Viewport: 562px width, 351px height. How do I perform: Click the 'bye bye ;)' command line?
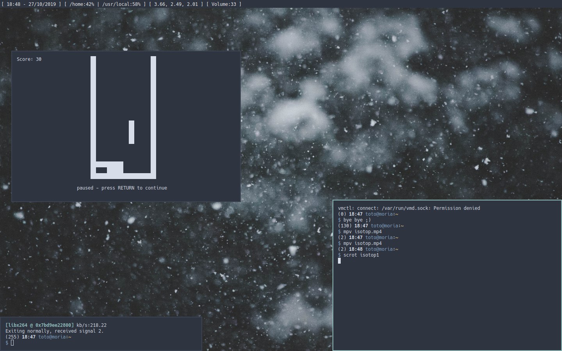point(354,220)
